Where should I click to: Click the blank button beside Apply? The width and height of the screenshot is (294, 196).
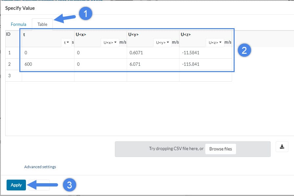click(39, 185)
